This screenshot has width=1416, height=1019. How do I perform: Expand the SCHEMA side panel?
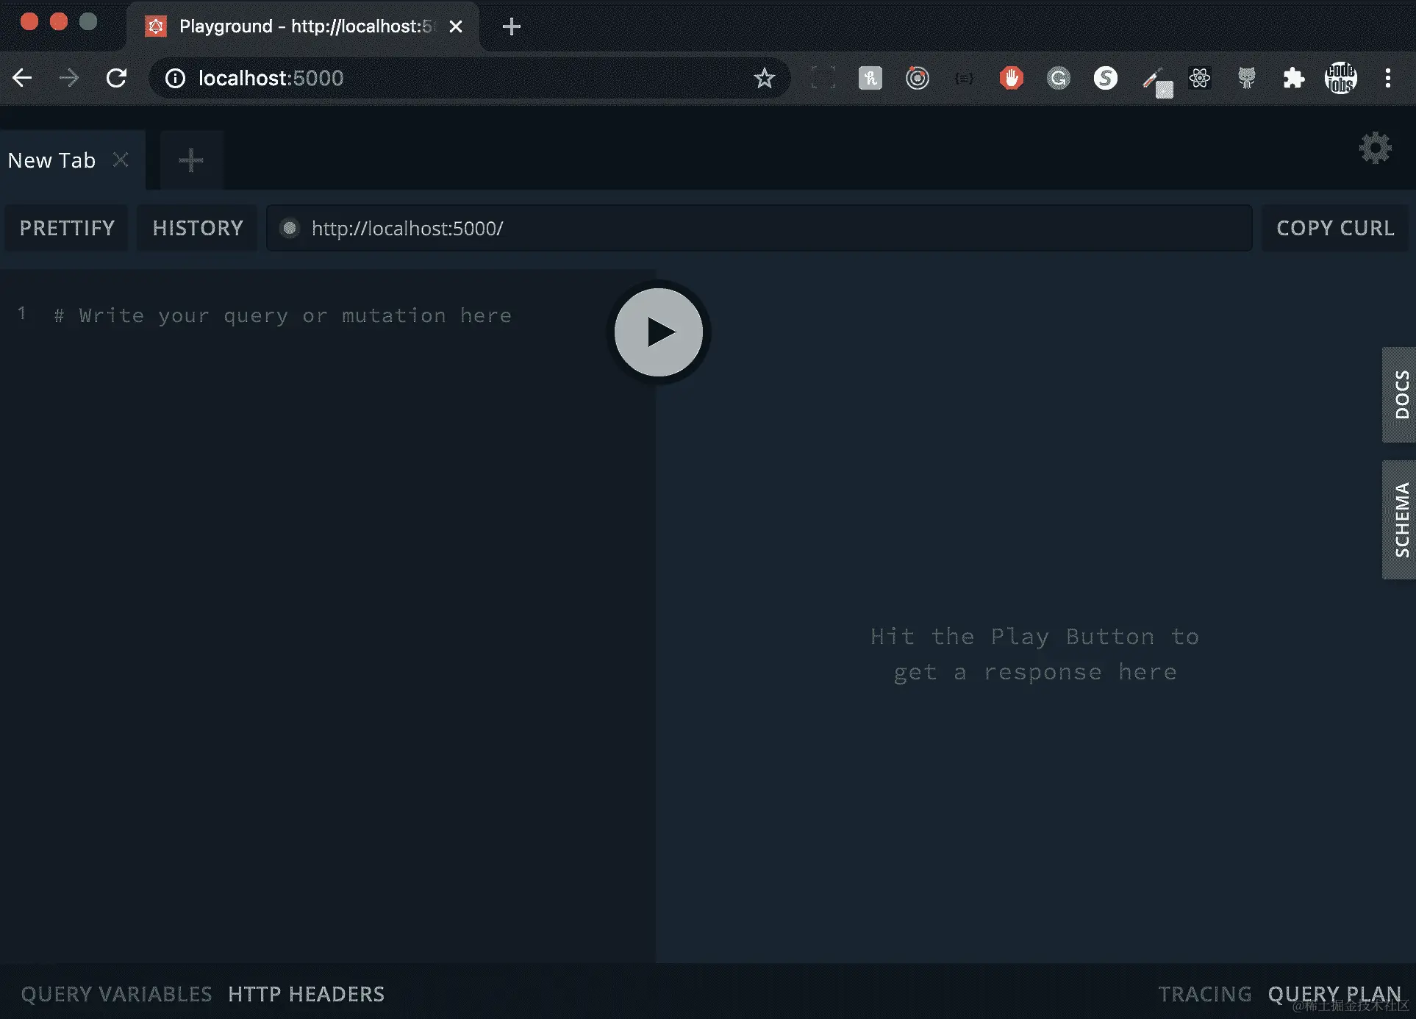point(1400,520)
